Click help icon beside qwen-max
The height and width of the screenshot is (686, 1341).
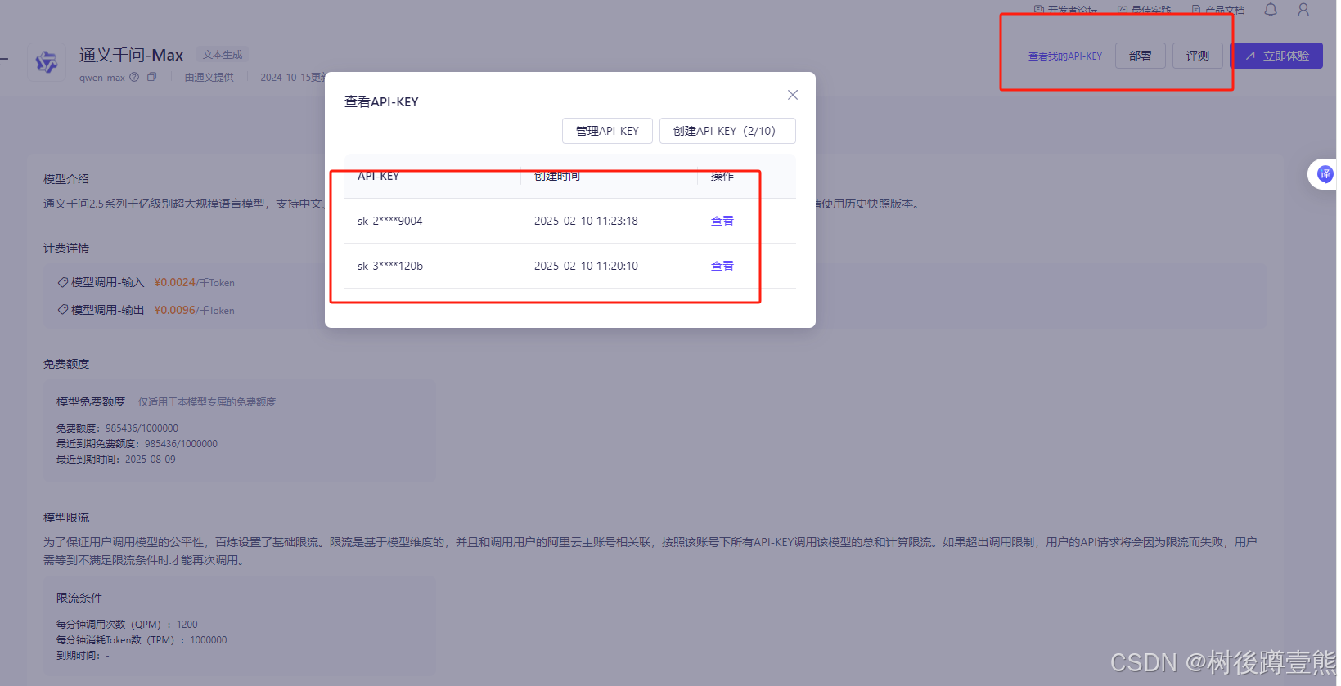tap(134, 77)
